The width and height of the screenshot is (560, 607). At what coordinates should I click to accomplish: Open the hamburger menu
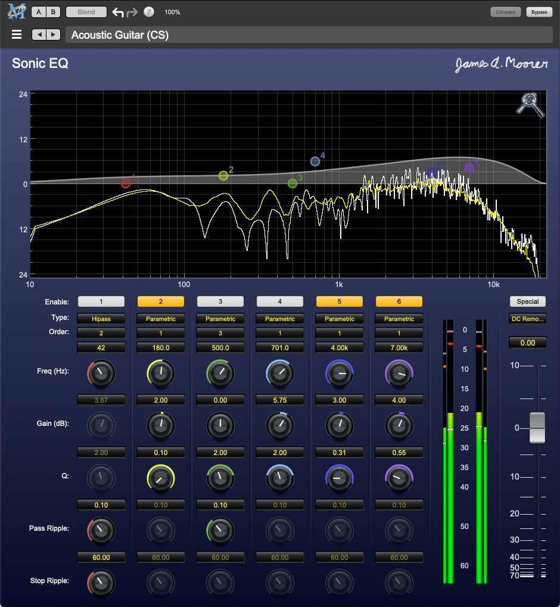[17, 35]
